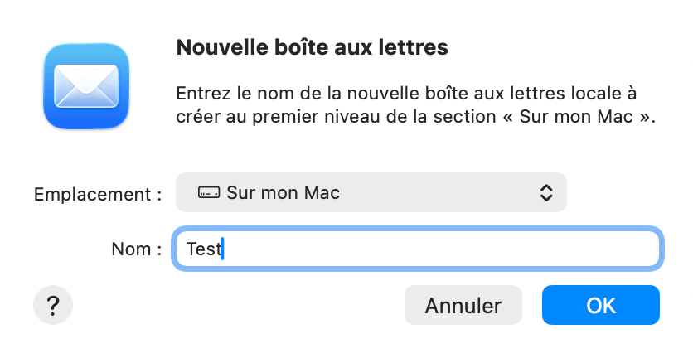Click the drive icon beside Sur mon Mac
This screenshot has width=693, height=358.
208,193
